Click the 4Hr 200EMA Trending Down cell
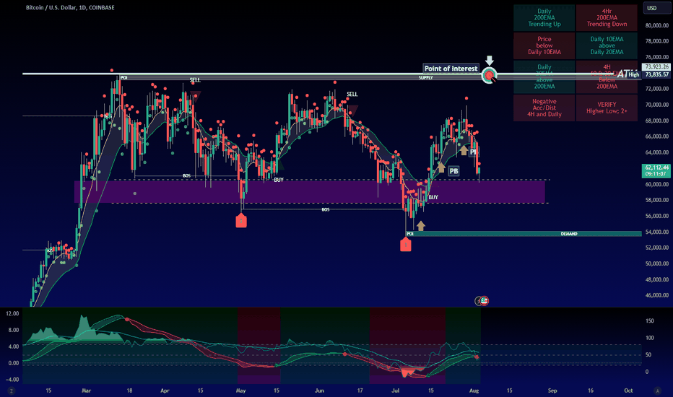Screen dimensions: 673x397 coord(607,17)
